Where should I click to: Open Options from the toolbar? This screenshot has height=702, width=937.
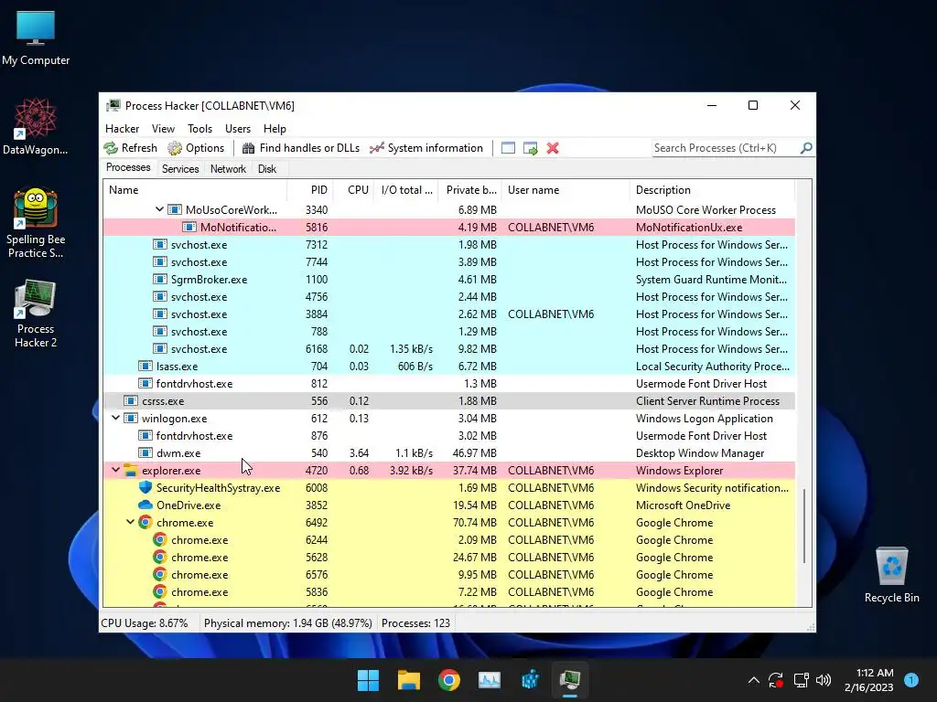coord(196,148)
